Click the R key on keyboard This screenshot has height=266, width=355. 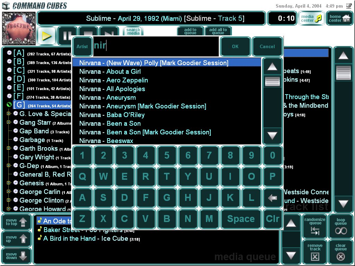pos(146,176)
